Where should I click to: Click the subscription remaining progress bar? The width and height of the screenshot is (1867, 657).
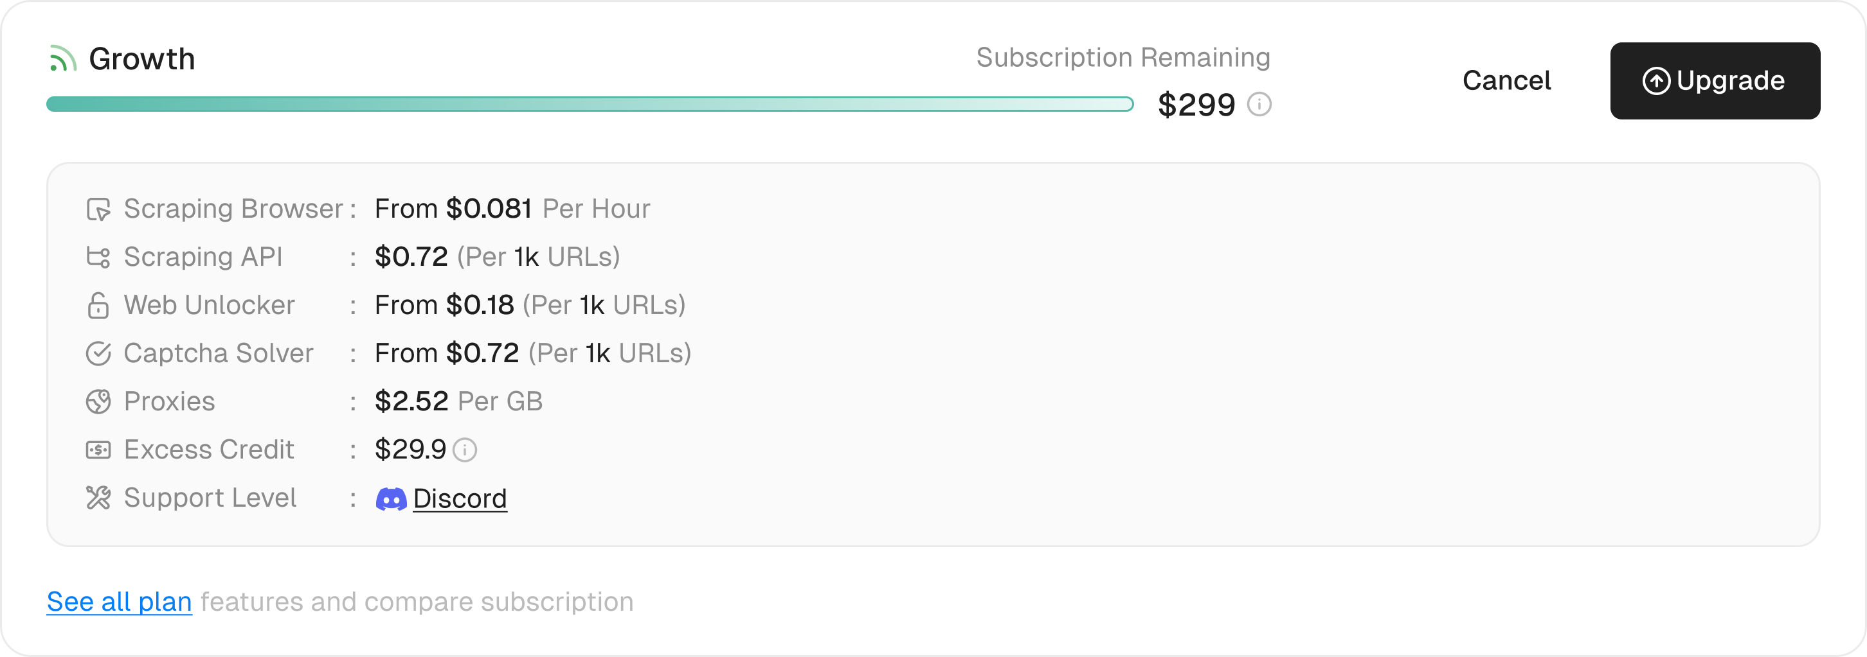point(588,103)
